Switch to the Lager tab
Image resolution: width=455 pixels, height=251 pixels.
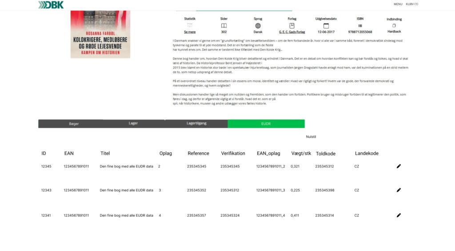click(x=133, y=123)
